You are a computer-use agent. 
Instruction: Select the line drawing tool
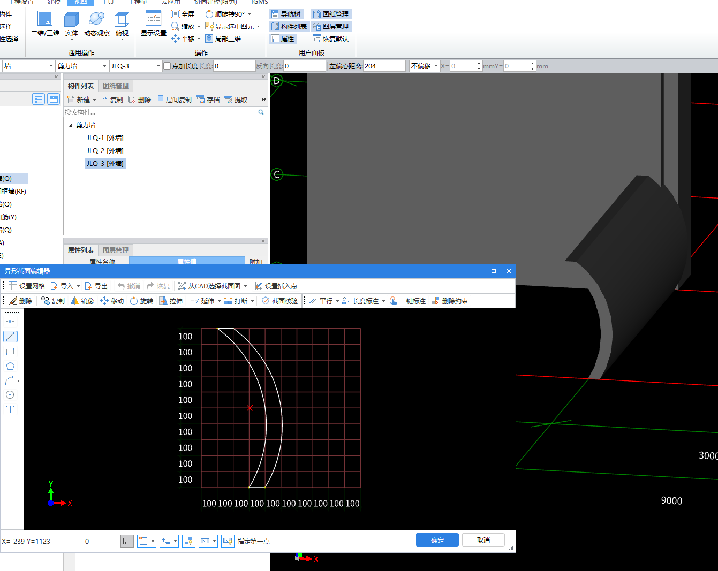point(10,336)
